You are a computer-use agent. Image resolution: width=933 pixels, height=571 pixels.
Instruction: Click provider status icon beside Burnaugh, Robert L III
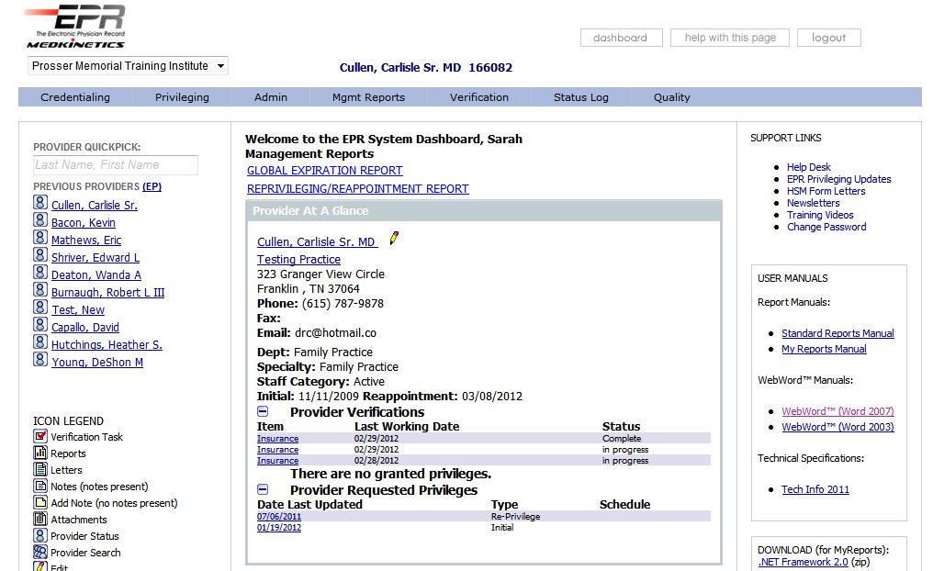tap(39, 290)
